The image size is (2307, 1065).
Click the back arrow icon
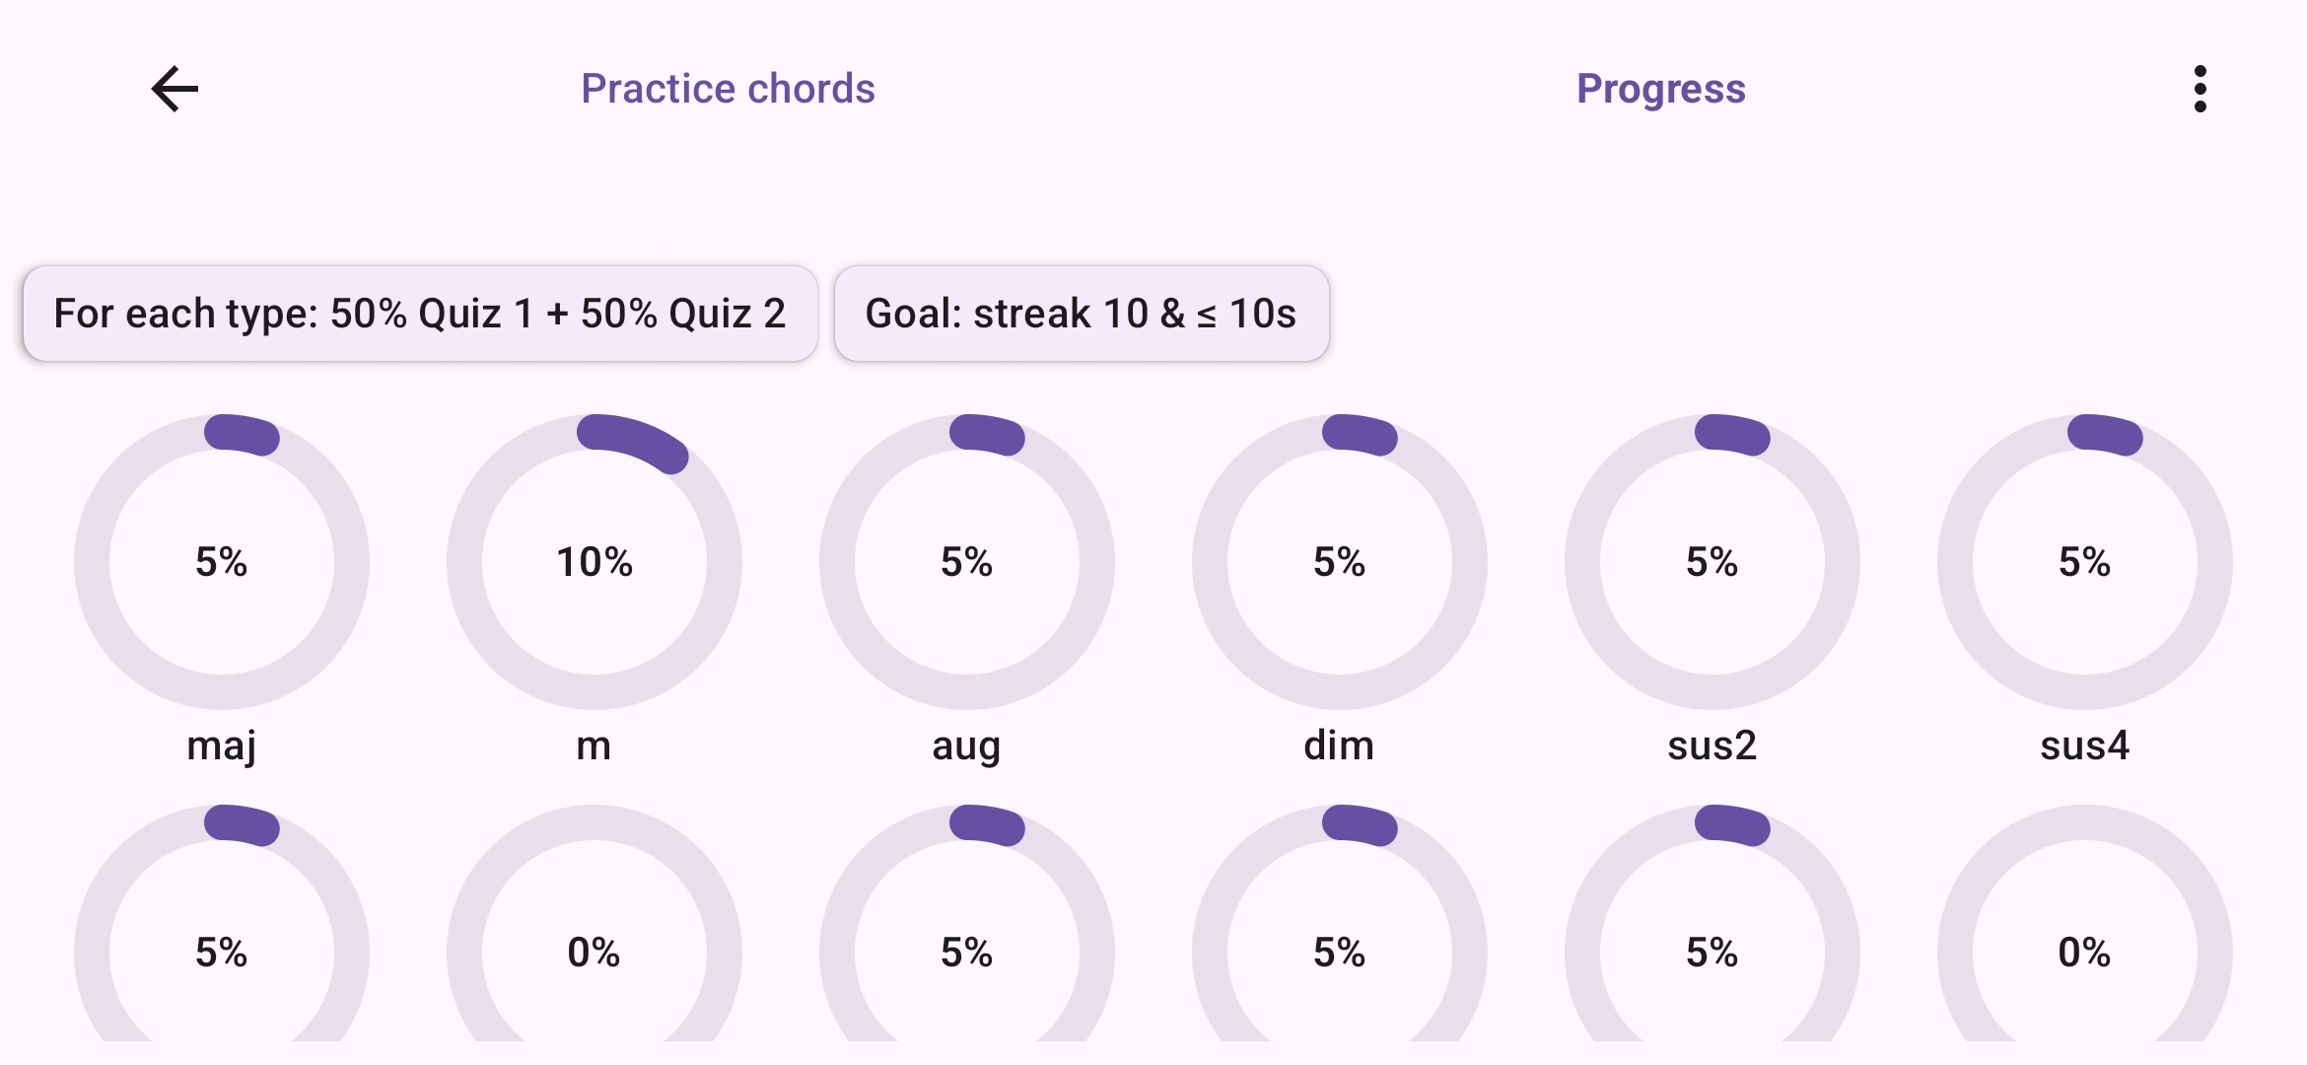(x=174, y=88)
